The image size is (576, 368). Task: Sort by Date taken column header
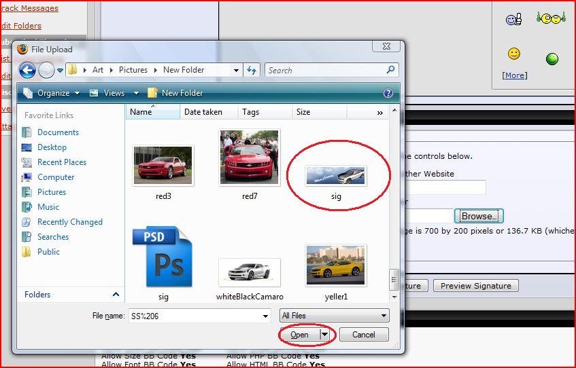203,112
